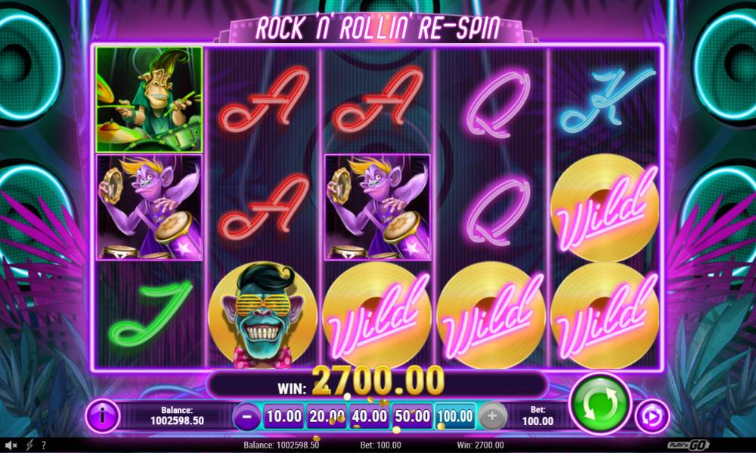Choose the 40.00 bet option
The image size is (756, 453).
[370, 416]
